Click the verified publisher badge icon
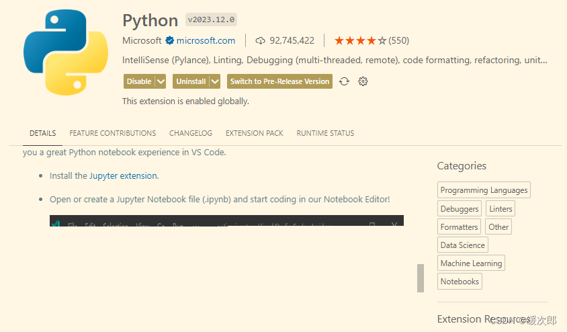 pos(169,40)
